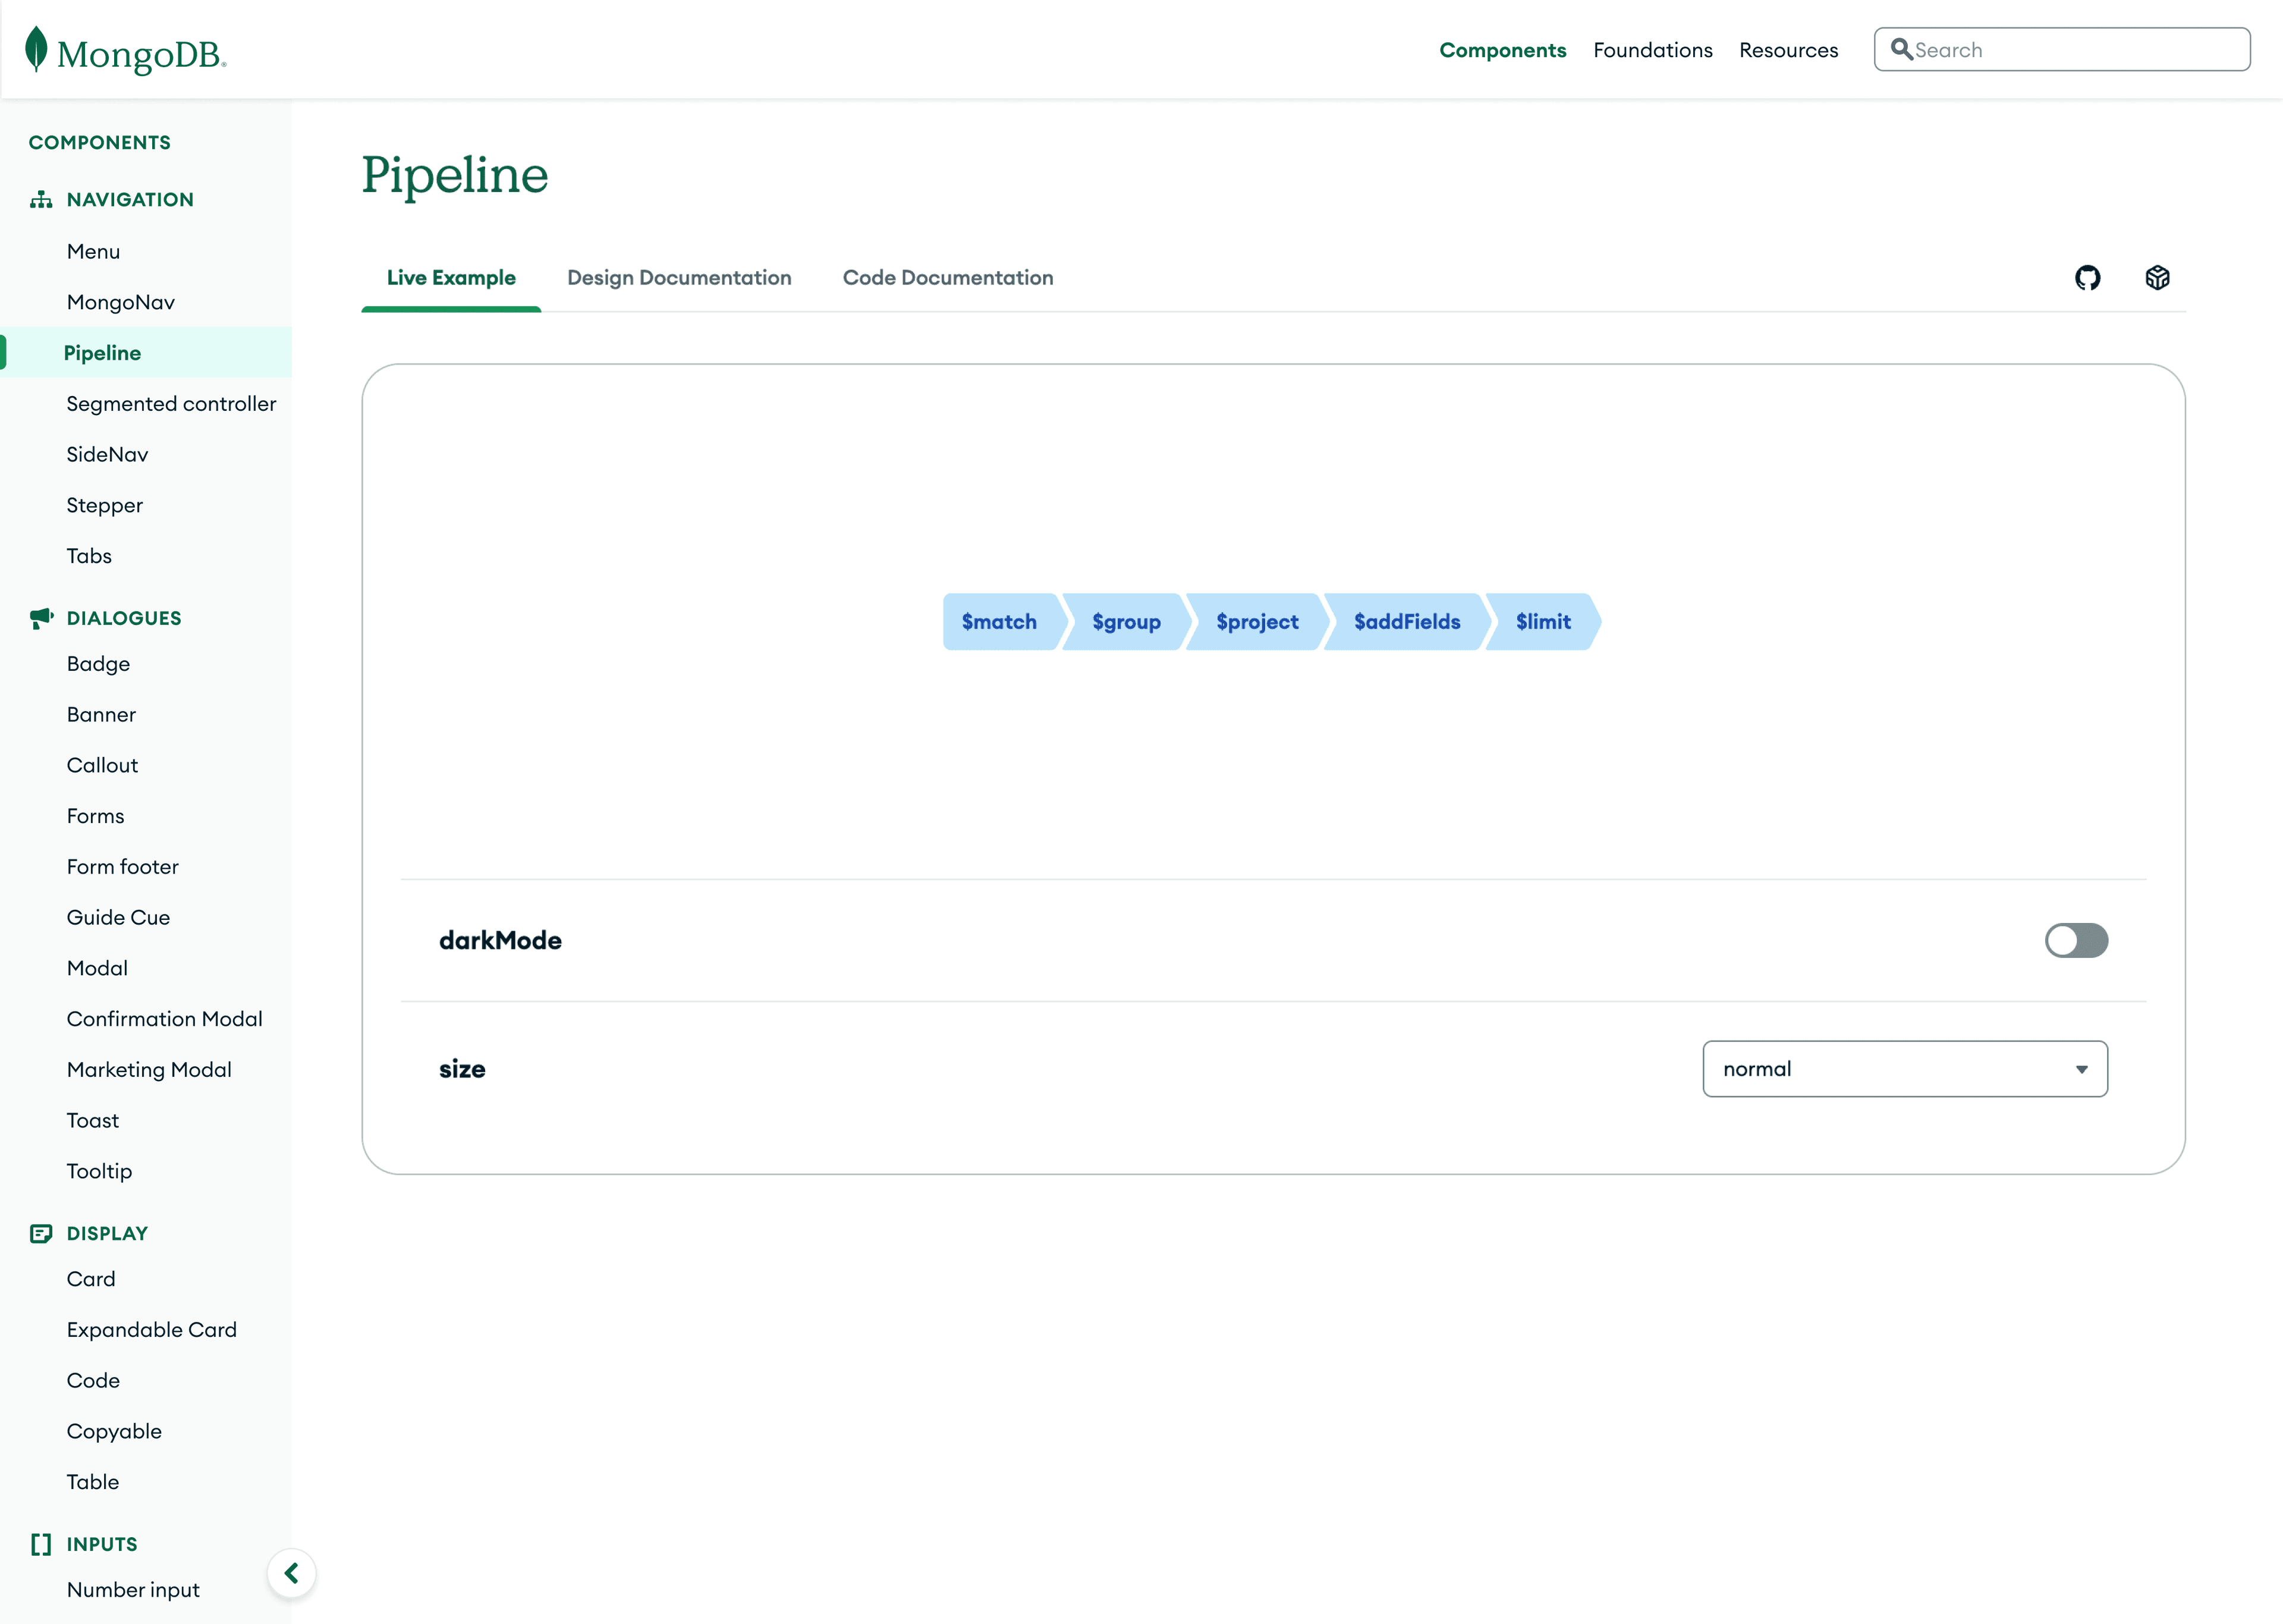Click the Display section icon
Viewport: 2283px width, 1624px height.
40,1233
